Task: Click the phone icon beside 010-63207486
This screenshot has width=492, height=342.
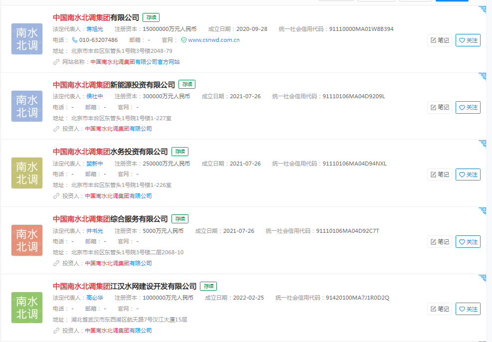Action: pos(75,40)
